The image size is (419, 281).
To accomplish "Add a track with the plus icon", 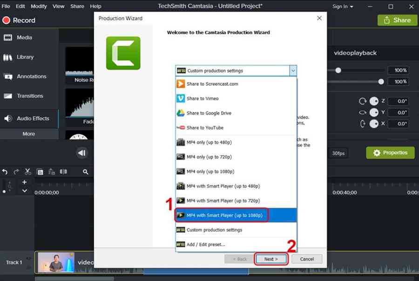I will point(24,182).
